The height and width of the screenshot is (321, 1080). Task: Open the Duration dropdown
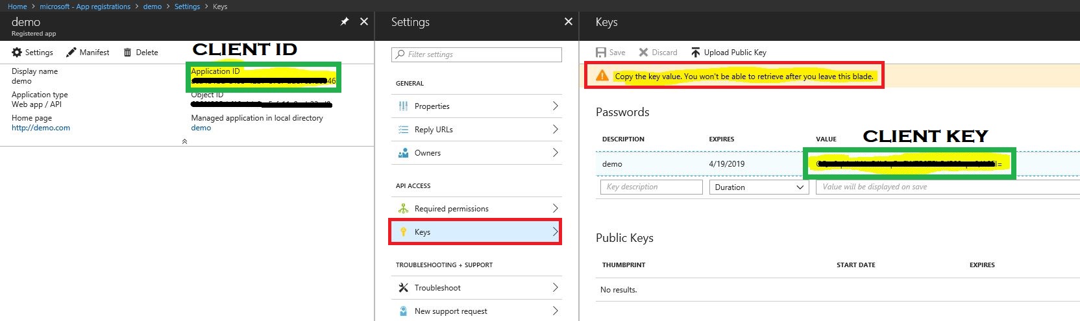[759, 187]
